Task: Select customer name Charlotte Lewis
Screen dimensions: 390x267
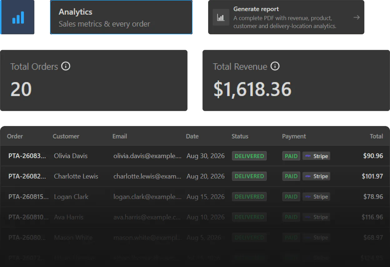Action: click(x=76, y=176)
